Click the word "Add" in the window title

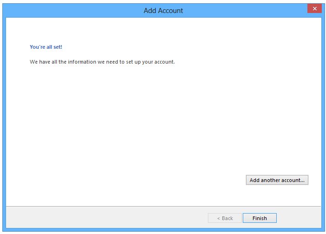tap(150, 10)
